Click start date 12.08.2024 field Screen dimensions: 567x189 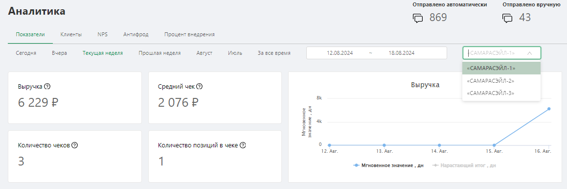340,53
